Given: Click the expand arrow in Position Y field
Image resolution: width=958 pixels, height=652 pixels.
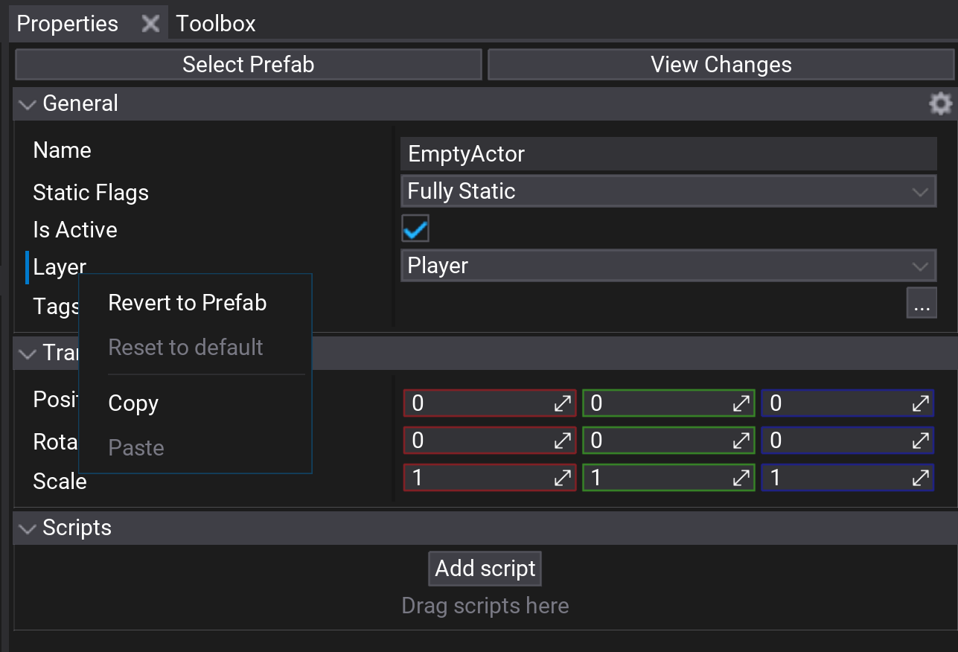Looking at the screenshot, I should pyautogui.click(x=742, y=403).
